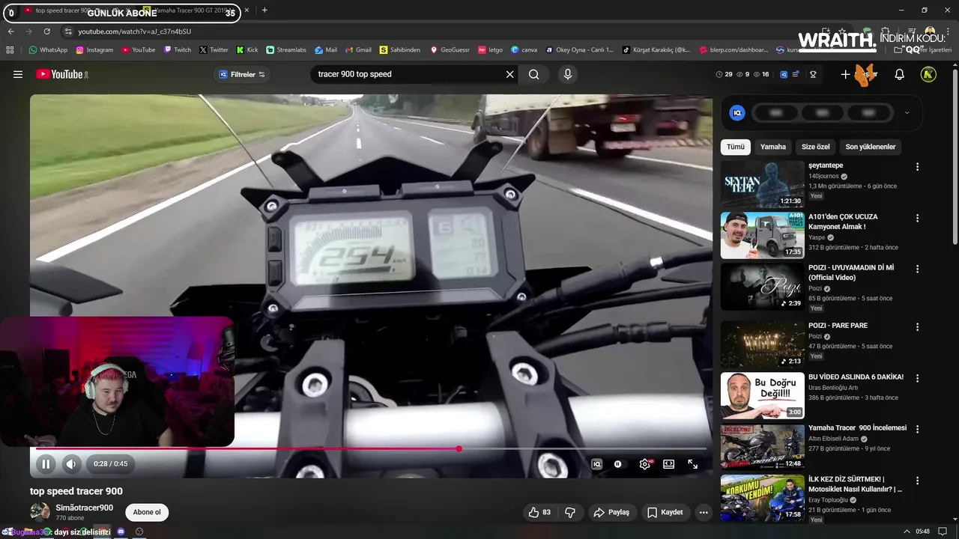The height and width of the screenshot is (539, 959).
Task: Go to the YouTube home logo
Action: click(x=61, y=74)
